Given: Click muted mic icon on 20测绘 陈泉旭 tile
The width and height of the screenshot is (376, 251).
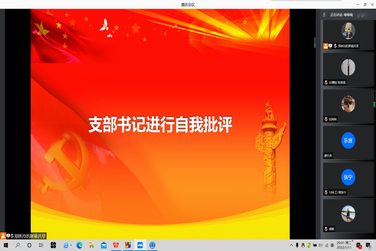Looking at the screenshot, I should coord(326,83).
